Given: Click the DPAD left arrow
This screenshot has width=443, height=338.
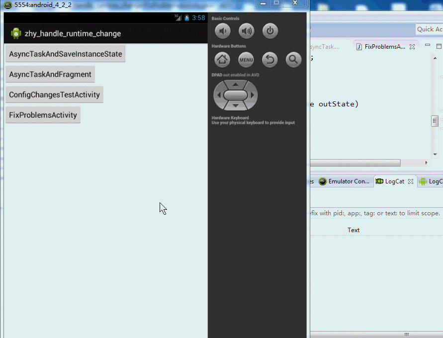Looking at the screenshot, I should pyautogui.click(x=219, y=95).
